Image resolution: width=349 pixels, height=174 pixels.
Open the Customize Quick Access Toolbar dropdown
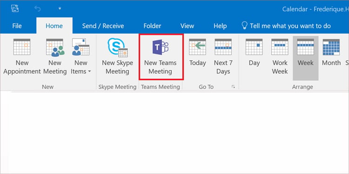pyautogui.click(x=60, y=9)
